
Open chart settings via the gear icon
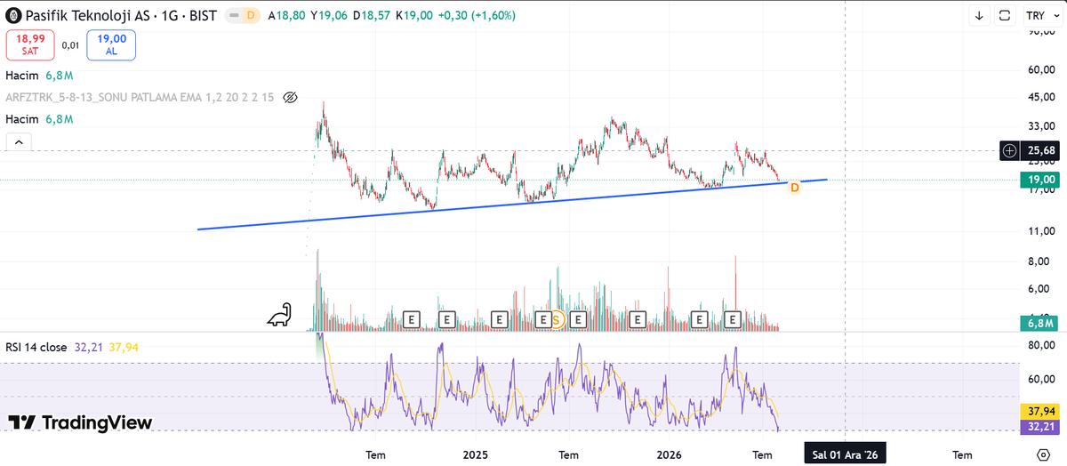[1041, 454]
